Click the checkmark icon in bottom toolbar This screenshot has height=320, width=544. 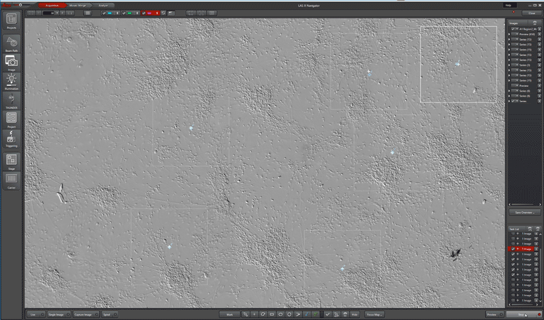pyautogui.click(x=327, y=315)
